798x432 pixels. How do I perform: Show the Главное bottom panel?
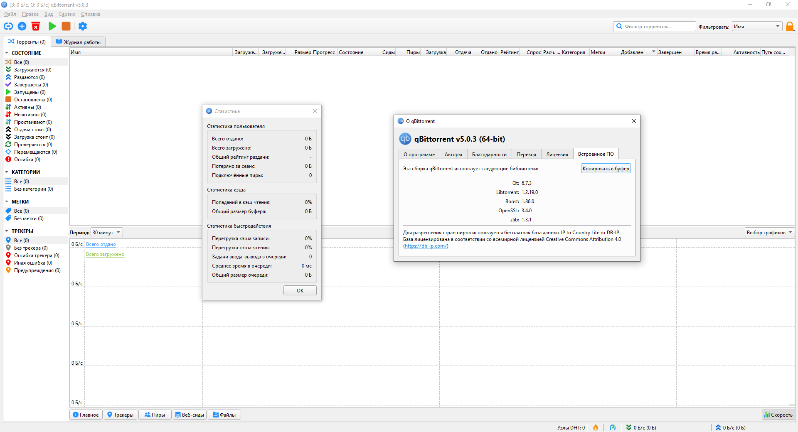[x=86, y=415]
